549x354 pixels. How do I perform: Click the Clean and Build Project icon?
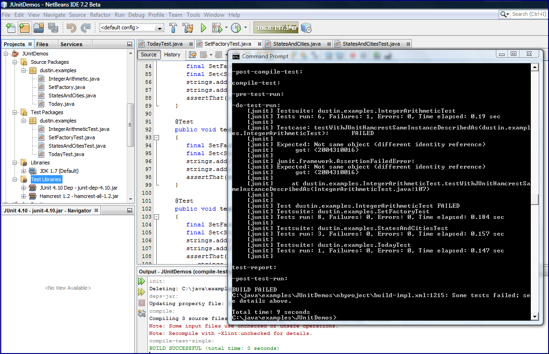coord(188,27)
